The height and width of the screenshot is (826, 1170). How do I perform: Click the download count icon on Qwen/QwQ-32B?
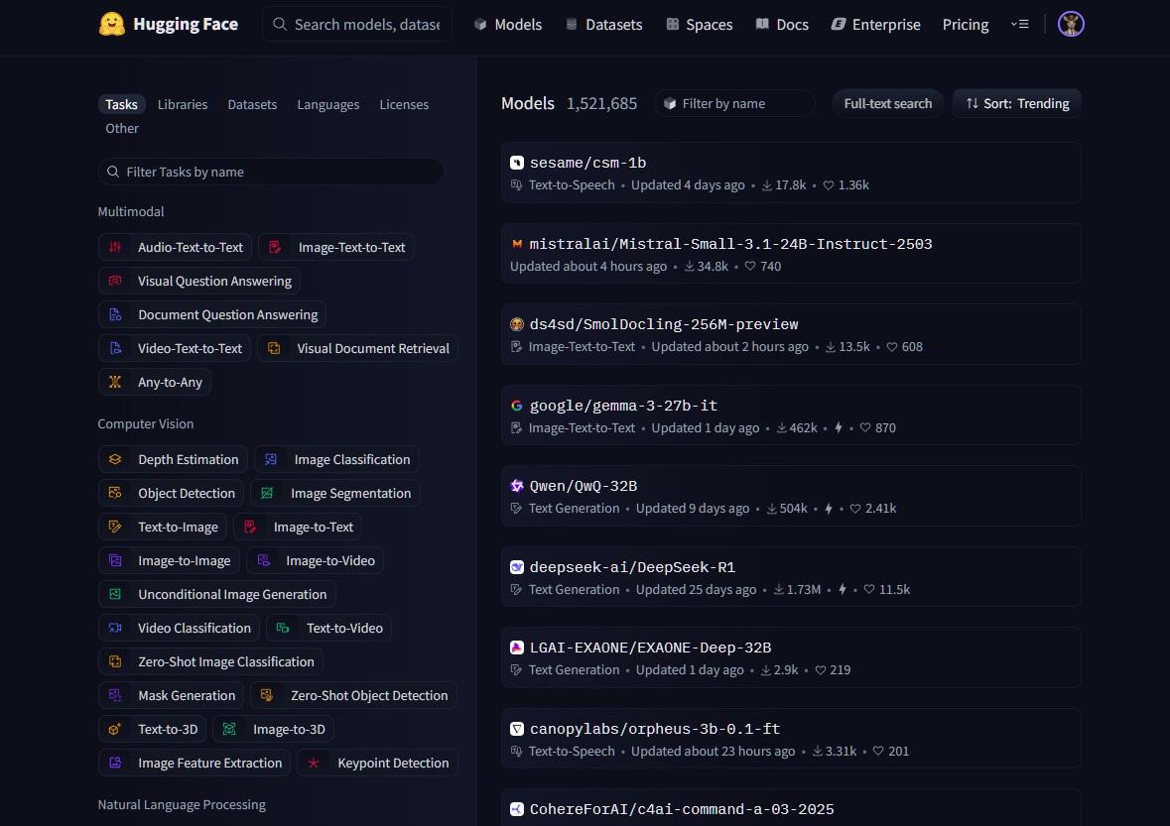pyautogui.click(x=770, y=508)
